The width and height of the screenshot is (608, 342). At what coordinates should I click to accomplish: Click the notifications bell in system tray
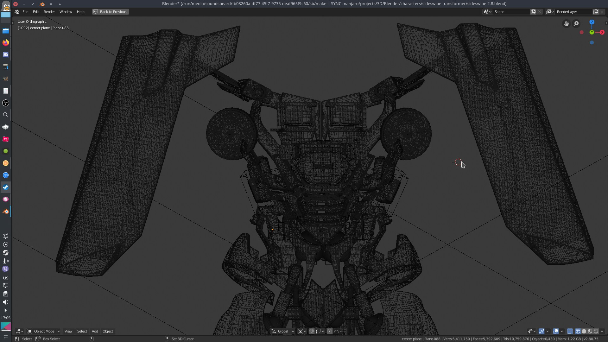tap(6, 236)
